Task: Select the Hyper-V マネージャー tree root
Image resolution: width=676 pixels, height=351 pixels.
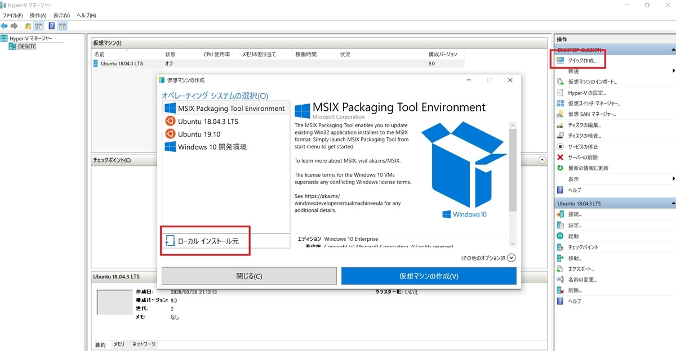Action: pyautogui.click(x=31, y=38)
